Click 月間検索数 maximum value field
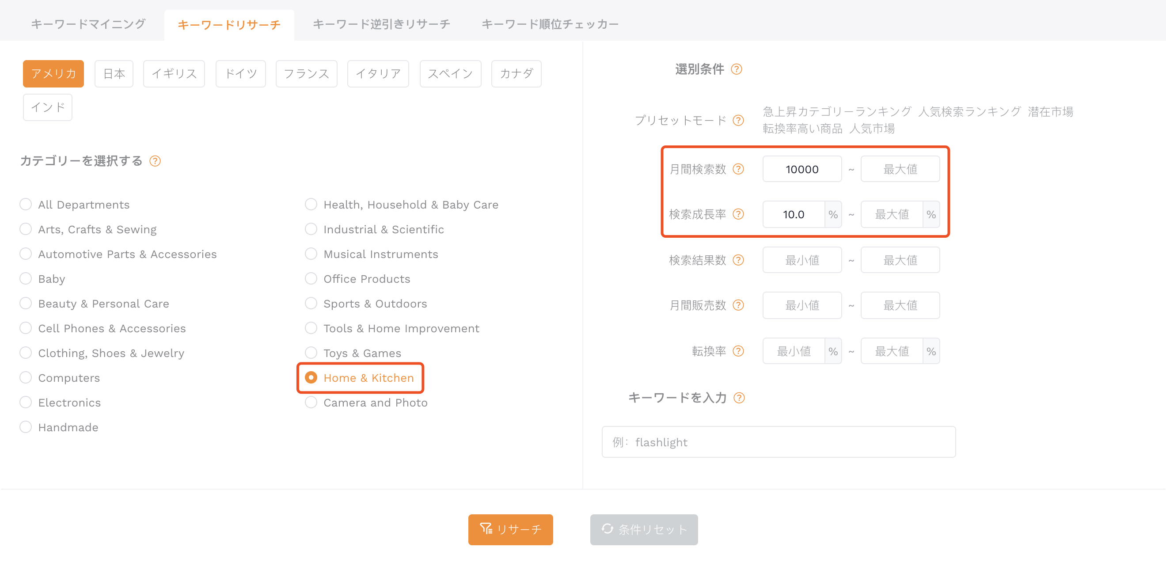This screenshot has width=1166, height=570. click(x=900, y=169)
